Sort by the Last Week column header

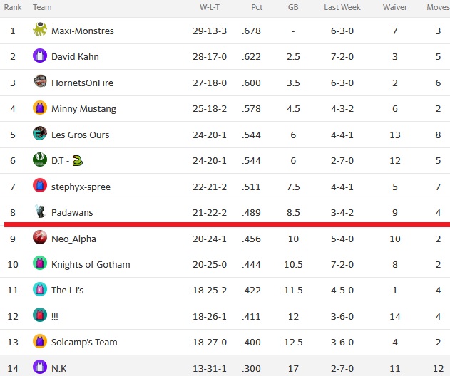coord(342,7)
